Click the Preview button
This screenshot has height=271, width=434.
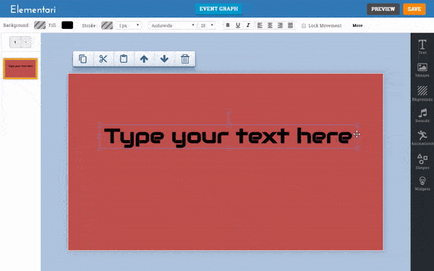point(383,9)
